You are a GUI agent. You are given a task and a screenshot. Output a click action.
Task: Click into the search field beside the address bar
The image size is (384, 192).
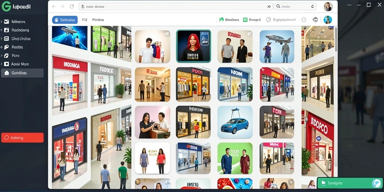coord(295,7)
